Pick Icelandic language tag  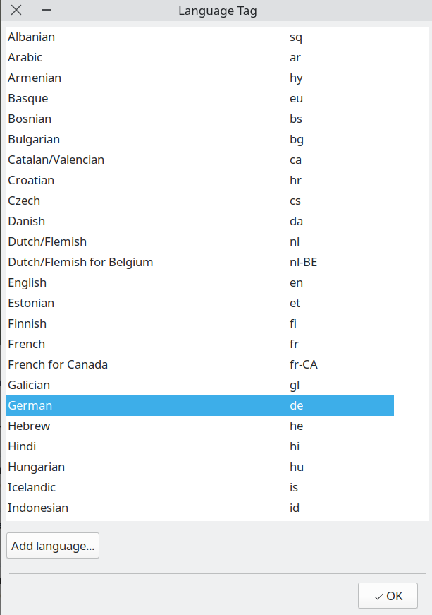(x=32, y=487)
